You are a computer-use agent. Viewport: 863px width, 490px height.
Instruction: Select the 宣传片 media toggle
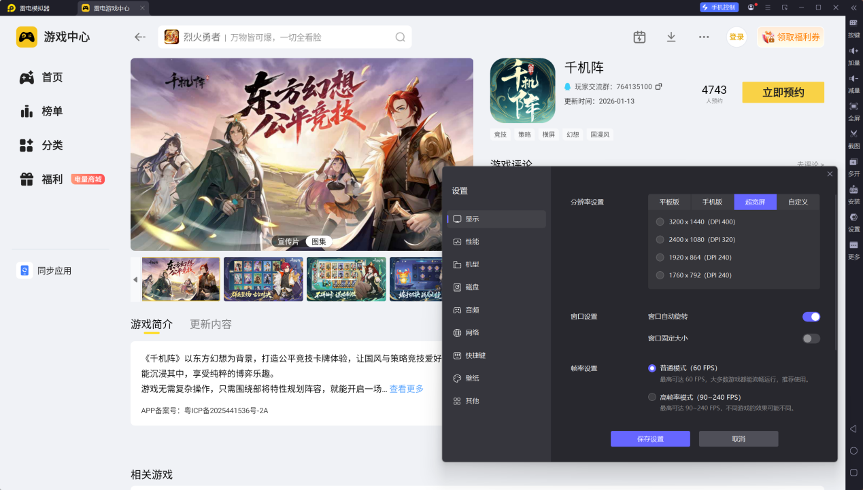288,241
